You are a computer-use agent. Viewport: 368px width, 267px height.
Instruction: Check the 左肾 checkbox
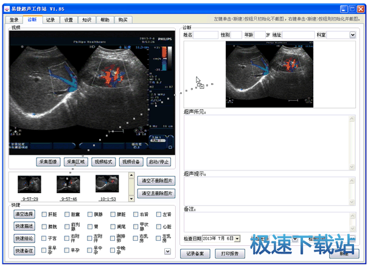159,214
